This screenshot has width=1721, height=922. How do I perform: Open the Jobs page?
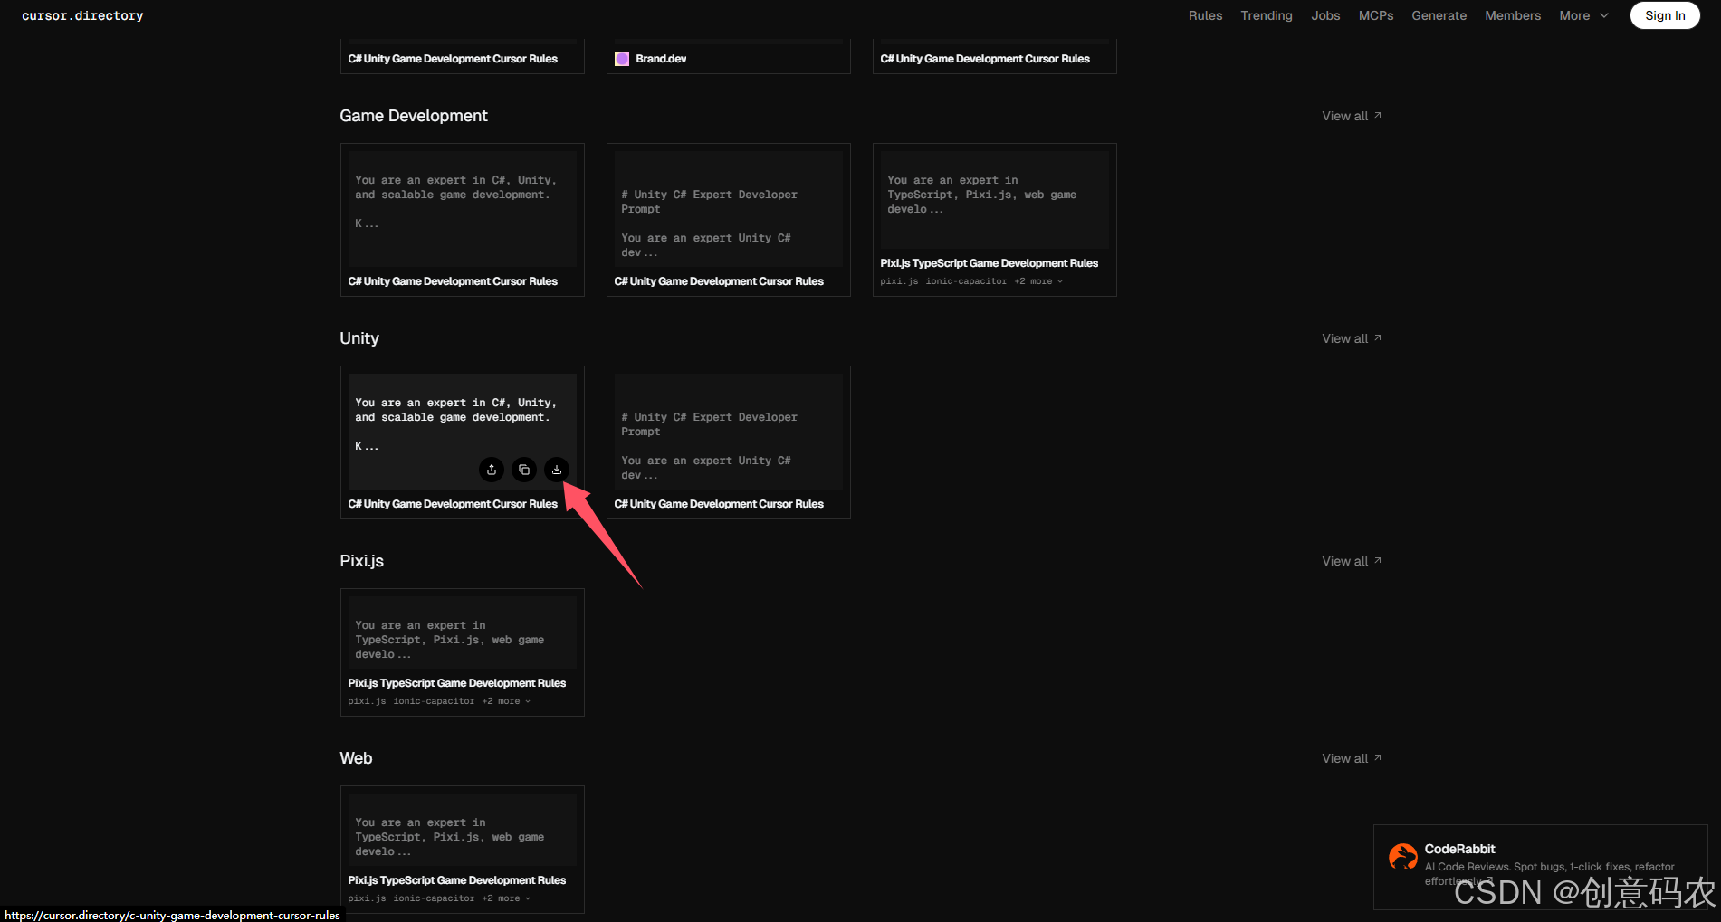coord(1325,15)
